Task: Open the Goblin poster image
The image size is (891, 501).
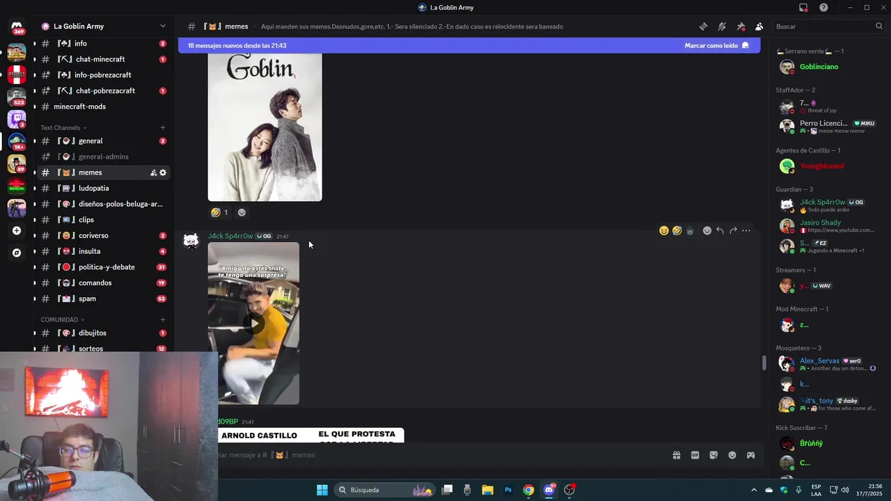Action: 265,127
